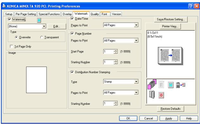Open the Per Page Setting tab
The width and height of the screenshot is (200, 124).
click(26, 14)
